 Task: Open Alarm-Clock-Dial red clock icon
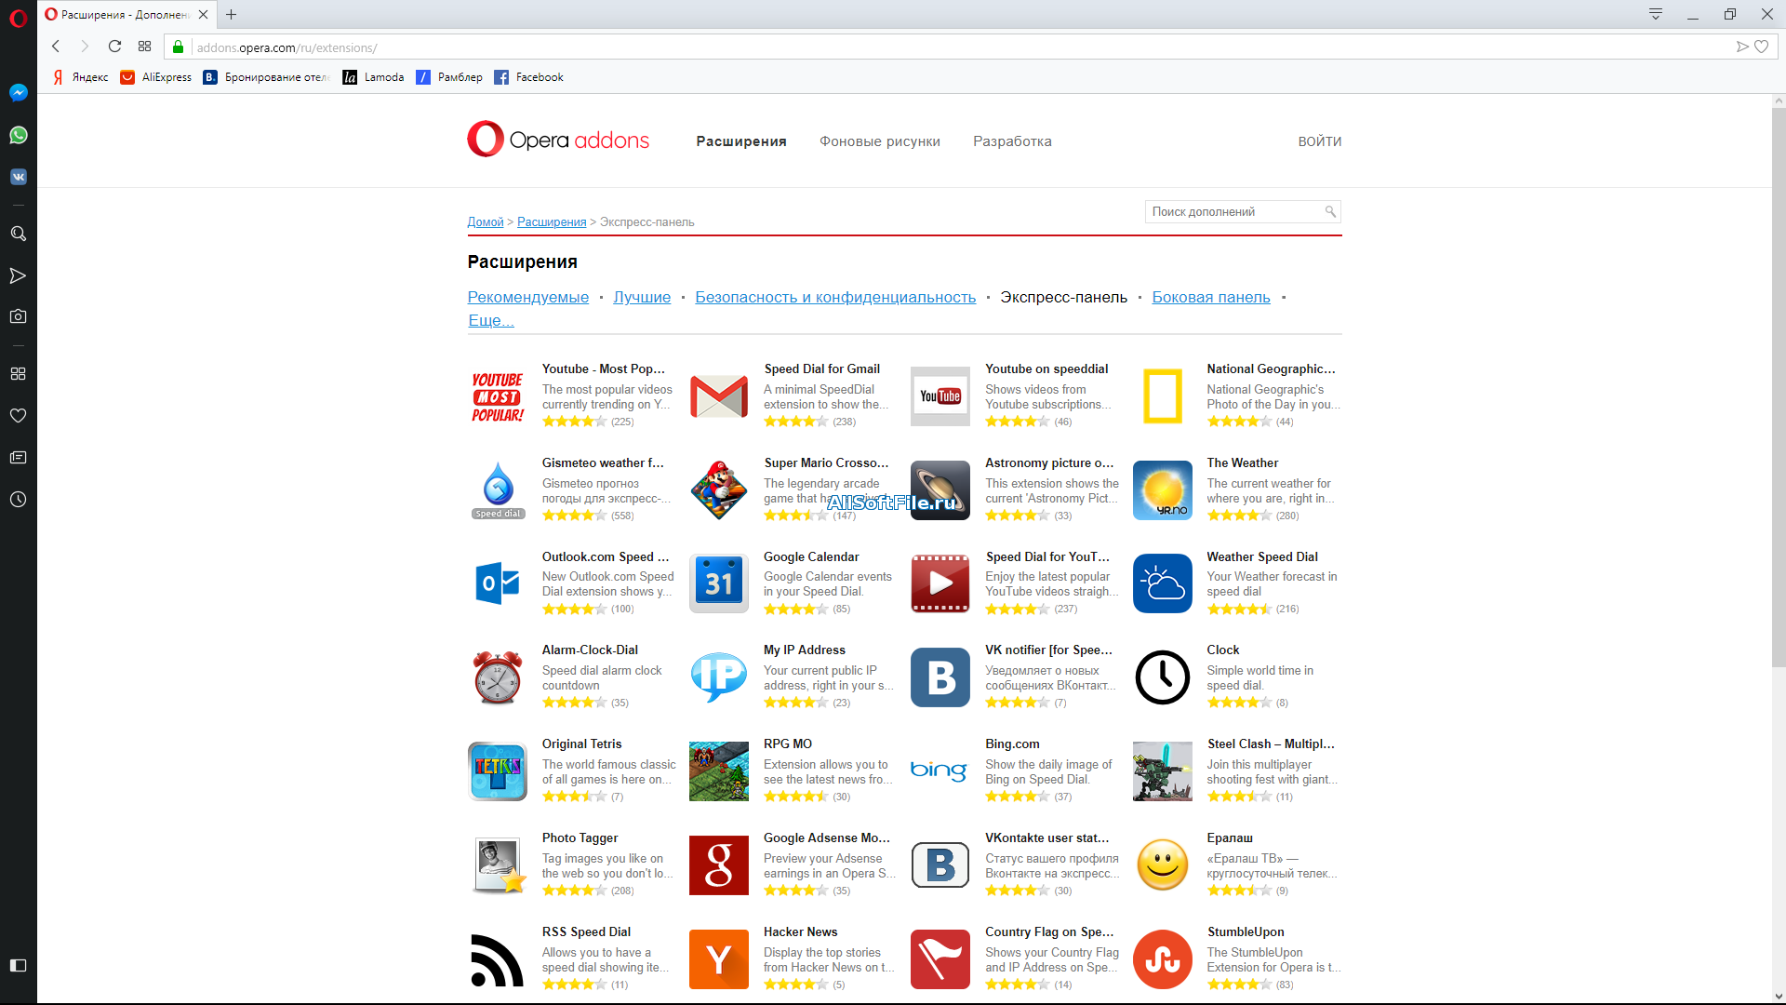point(498,677)
